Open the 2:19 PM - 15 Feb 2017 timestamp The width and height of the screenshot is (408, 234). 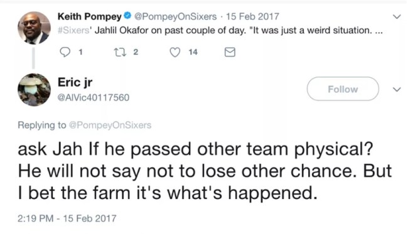(67, 218)
